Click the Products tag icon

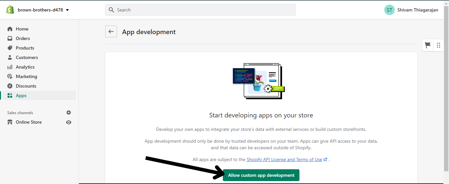coord(10,48)
